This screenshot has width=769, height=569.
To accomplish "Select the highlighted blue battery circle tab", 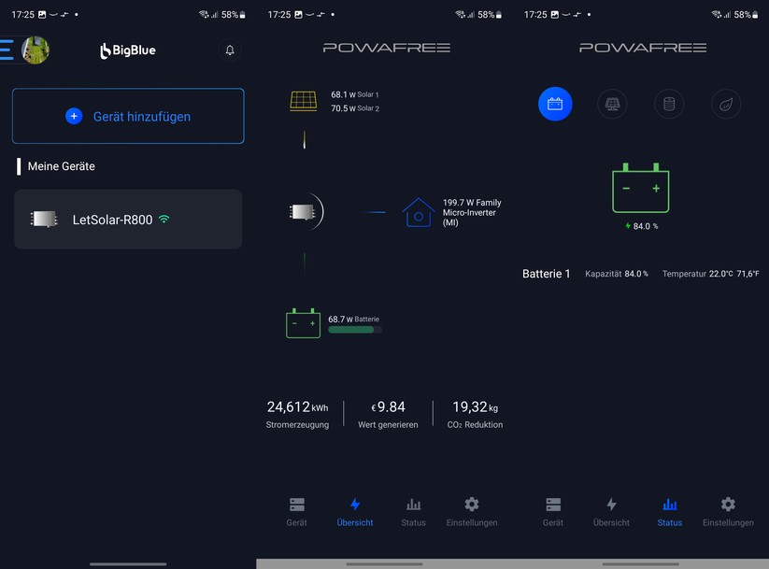I will pyautogui.click(x=555, y=104).
